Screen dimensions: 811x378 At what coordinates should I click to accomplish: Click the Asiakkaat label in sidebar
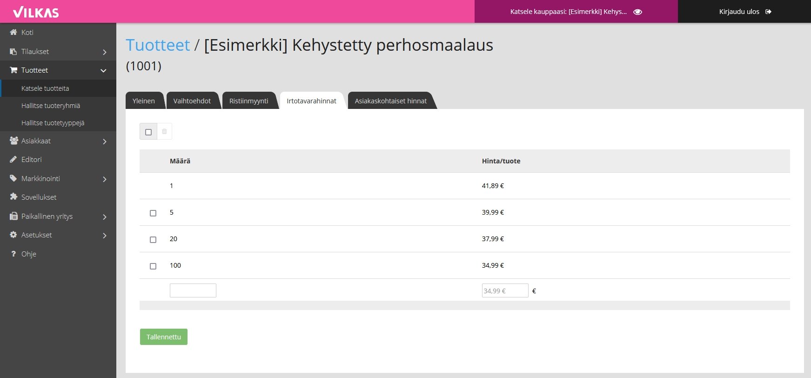click(x=36, y=141)
